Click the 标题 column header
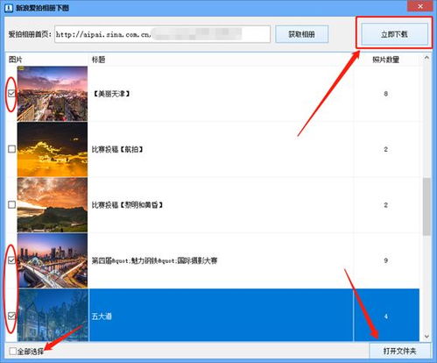Viewport: 437px width, 363px height. pos(98,60)
